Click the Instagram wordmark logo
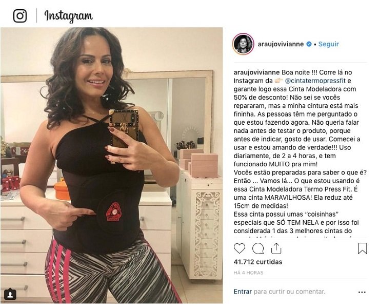Viewport: 378px width, 308px height. point(68,16)
